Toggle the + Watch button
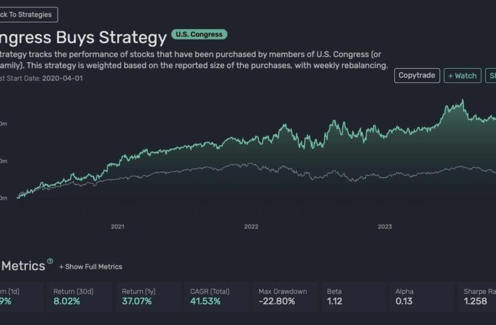The width and height of the screenshot is (496, 325). (x=463, y=76)
